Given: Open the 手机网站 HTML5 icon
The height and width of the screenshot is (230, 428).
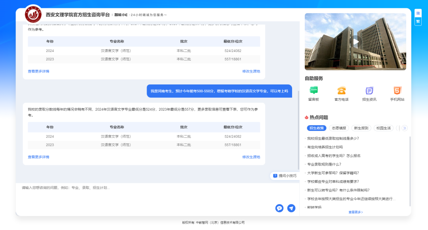Looking at the screenshot, I should click(397, 90).
